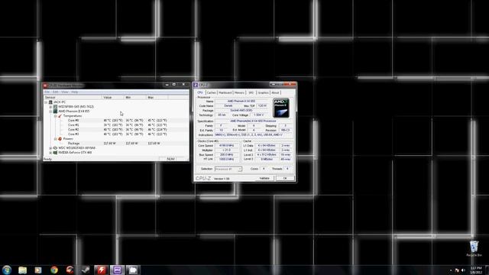This screenshot has height=275, width=489.
Task: Click the AMD Phenom processor icon in tree
Action: [x=55, y=112]
